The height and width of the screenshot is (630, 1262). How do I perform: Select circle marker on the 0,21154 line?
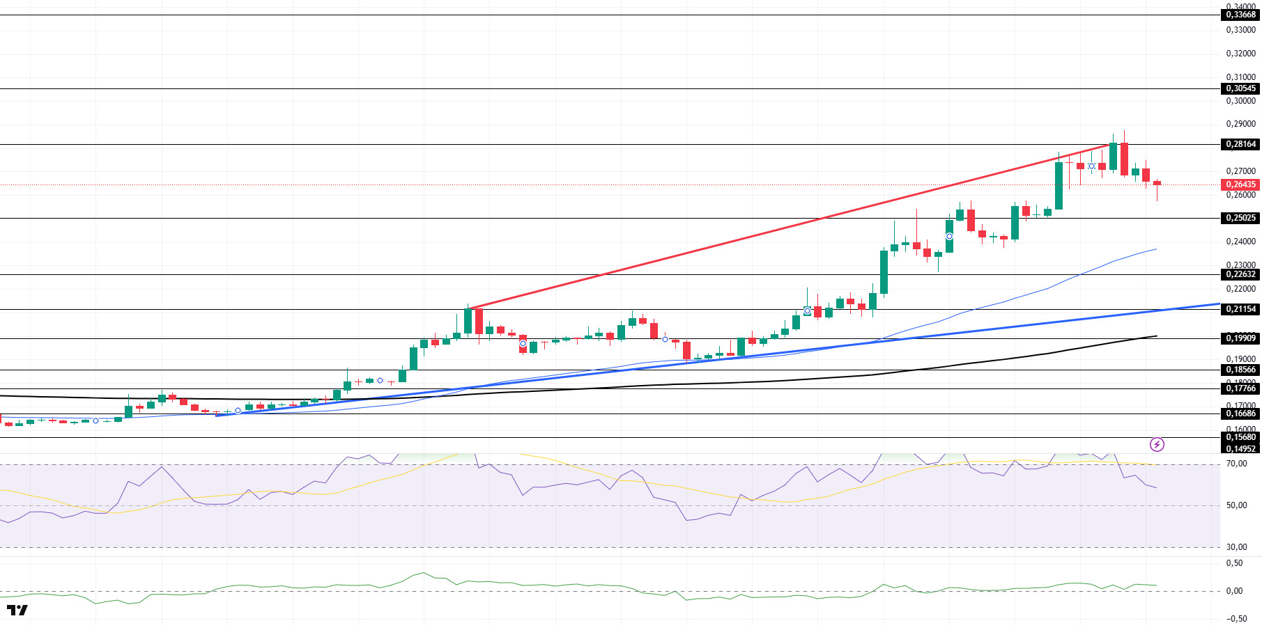(x=807, y=310)
